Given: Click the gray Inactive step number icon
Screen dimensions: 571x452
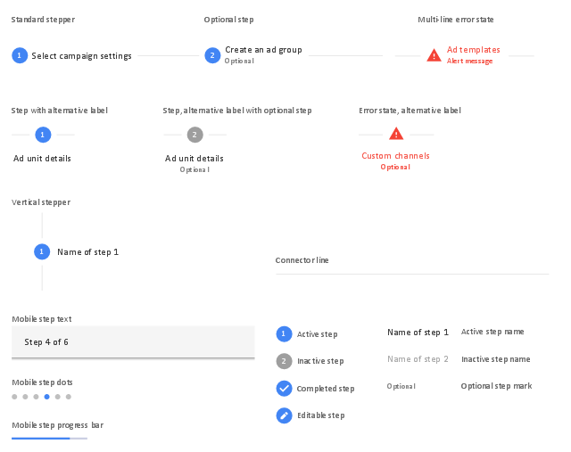Looking at the screenshot, I should [x=284, y=361].
